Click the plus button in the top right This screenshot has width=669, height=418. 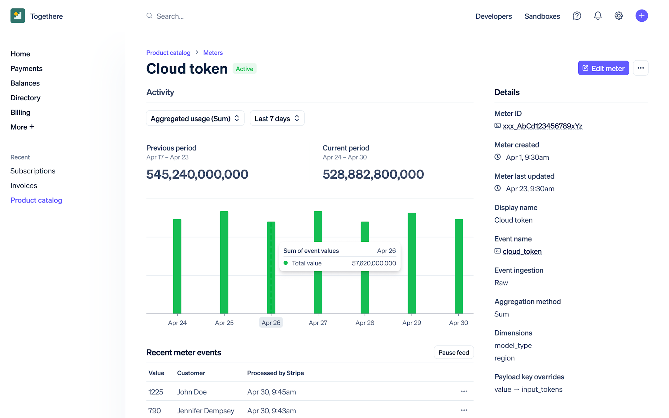click(x=642, y=16)
